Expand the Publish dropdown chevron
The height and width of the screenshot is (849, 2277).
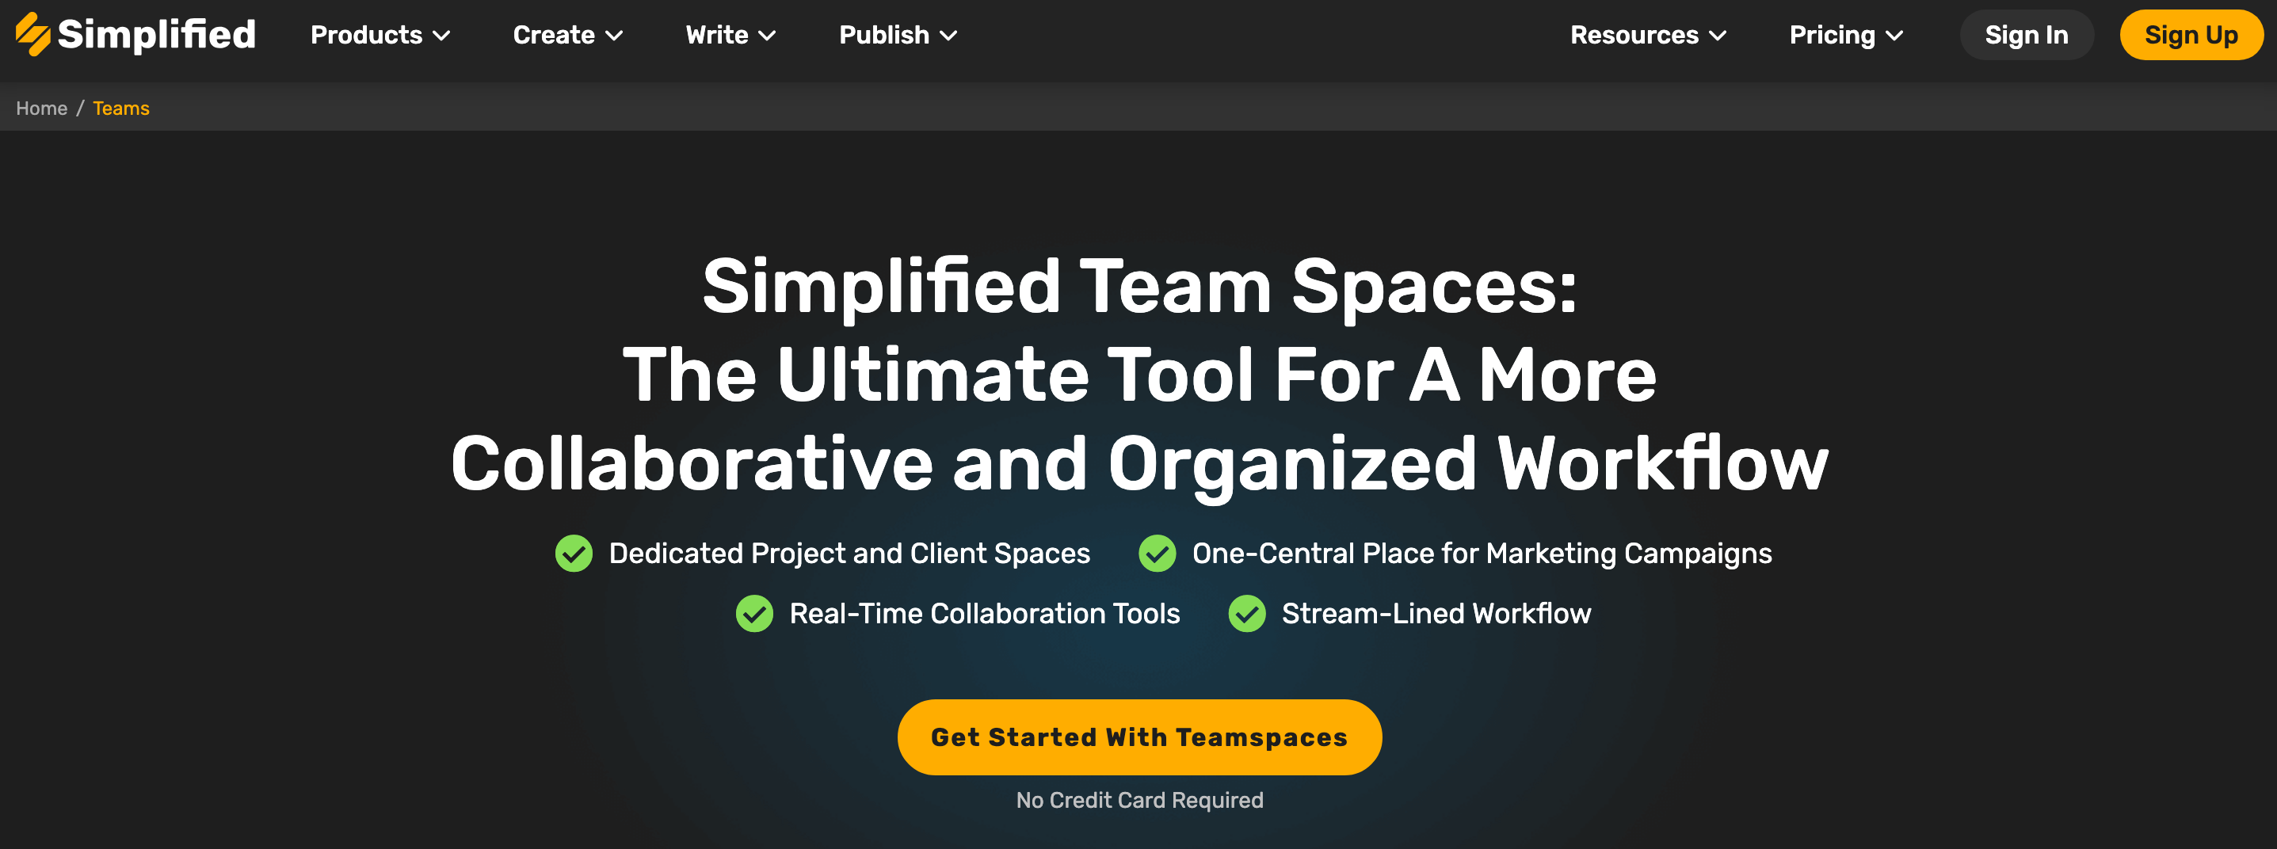[948, 36]
